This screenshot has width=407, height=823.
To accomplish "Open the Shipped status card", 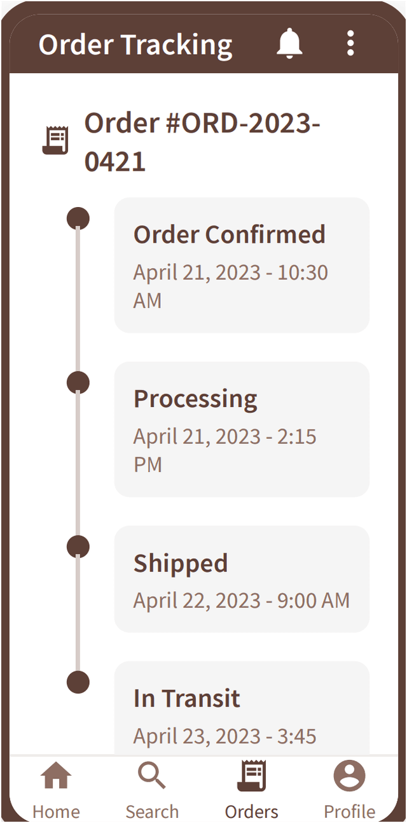I will click(242, 579).
